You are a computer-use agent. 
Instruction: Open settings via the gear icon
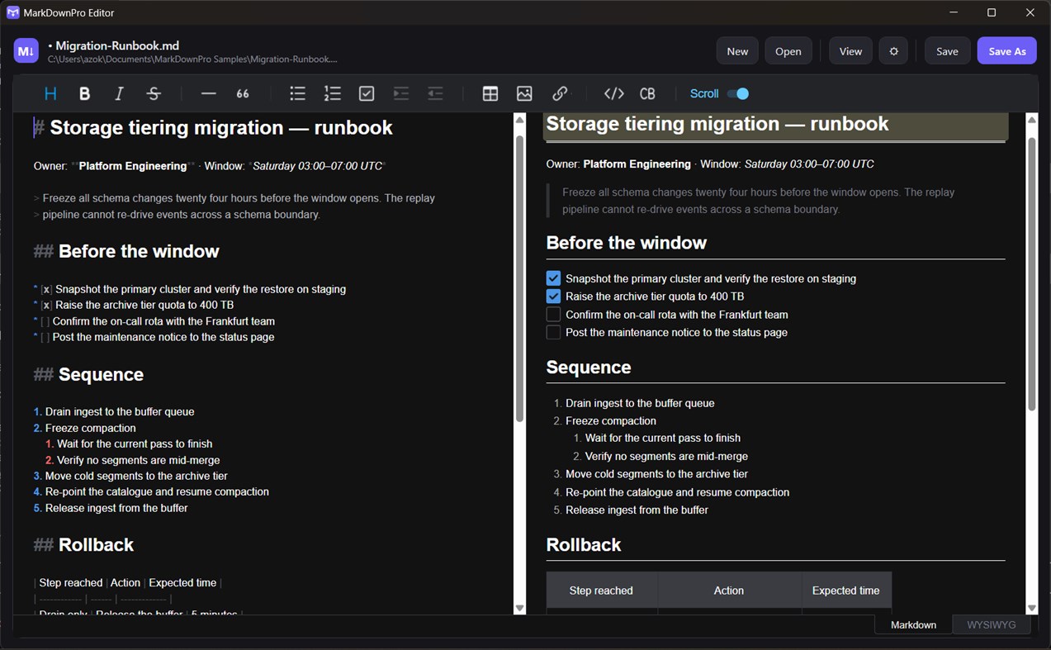click(x=893, y=50)
